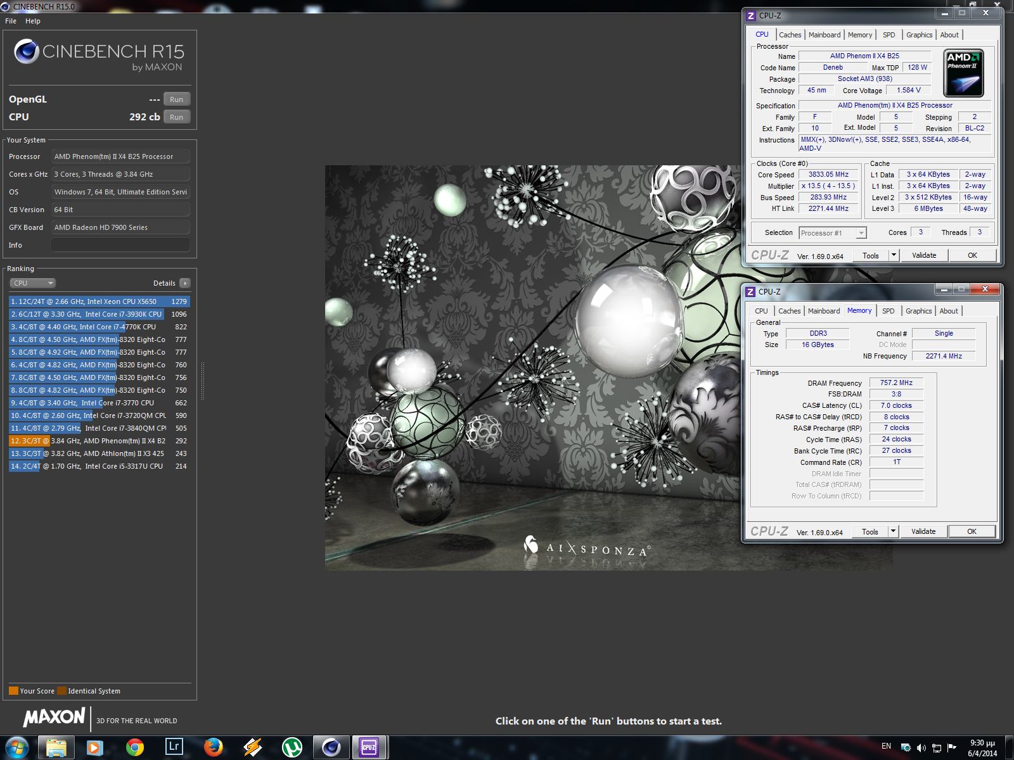
Task: Open Processor #1 selection dropdown
Action: (x=833, y=233)
